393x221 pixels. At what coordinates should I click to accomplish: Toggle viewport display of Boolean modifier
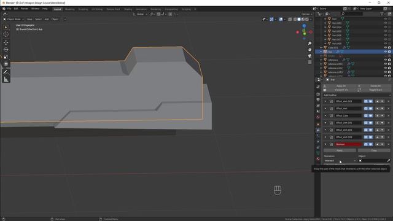371,144
